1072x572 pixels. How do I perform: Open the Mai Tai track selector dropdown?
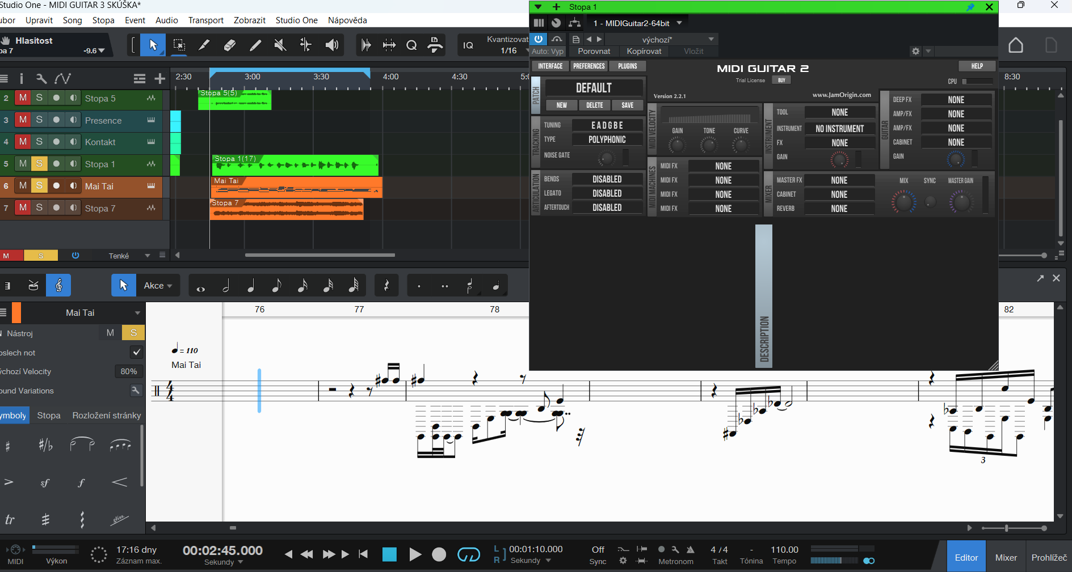click(137, 313)
